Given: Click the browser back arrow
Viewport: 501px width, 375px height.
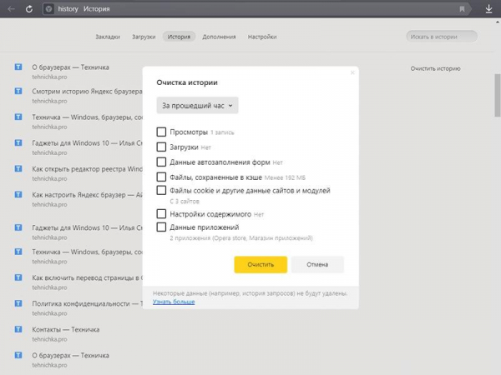Looking at the screenshot, I should [x=10, y=9].
